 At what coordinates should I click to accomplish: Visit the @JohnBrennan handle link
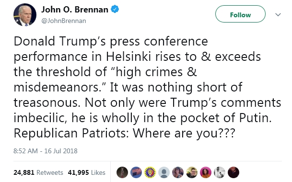[64, 21]
